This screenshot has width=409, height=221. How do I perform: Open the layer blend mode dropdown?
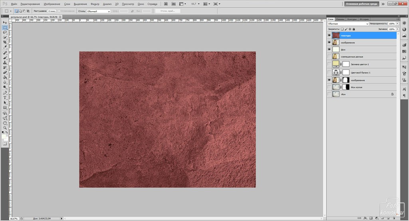point(347,24)
